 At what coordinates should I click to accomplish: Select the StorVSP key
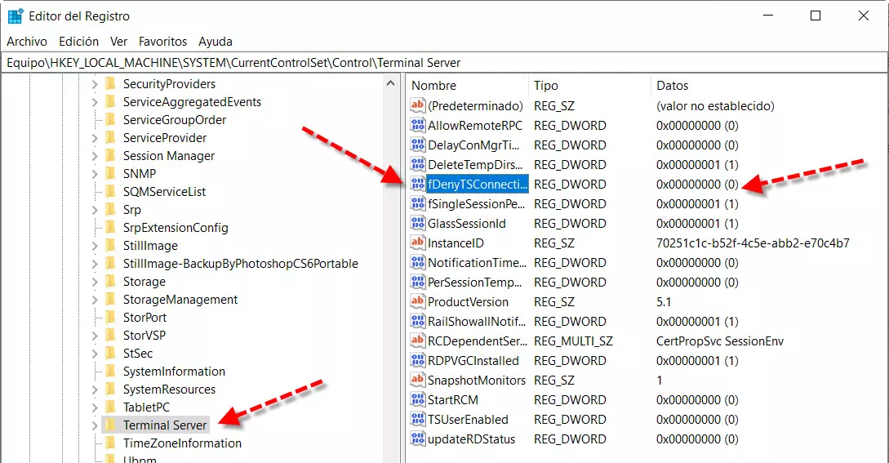coord(144,336)
